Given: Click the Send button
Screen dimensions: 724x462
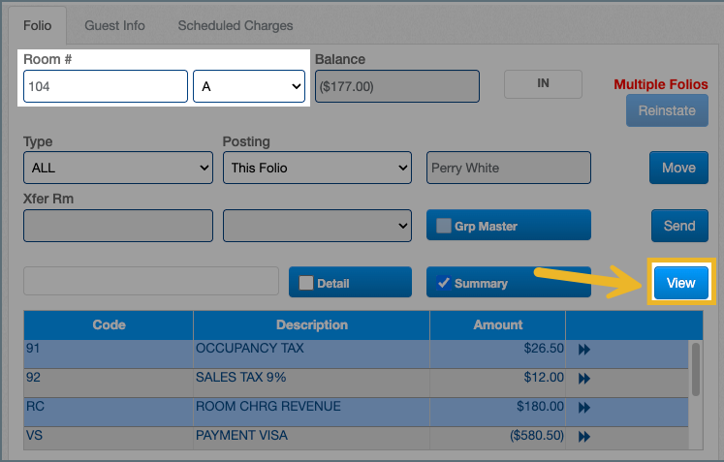Looking at the screenshot, I should point(678,226).
